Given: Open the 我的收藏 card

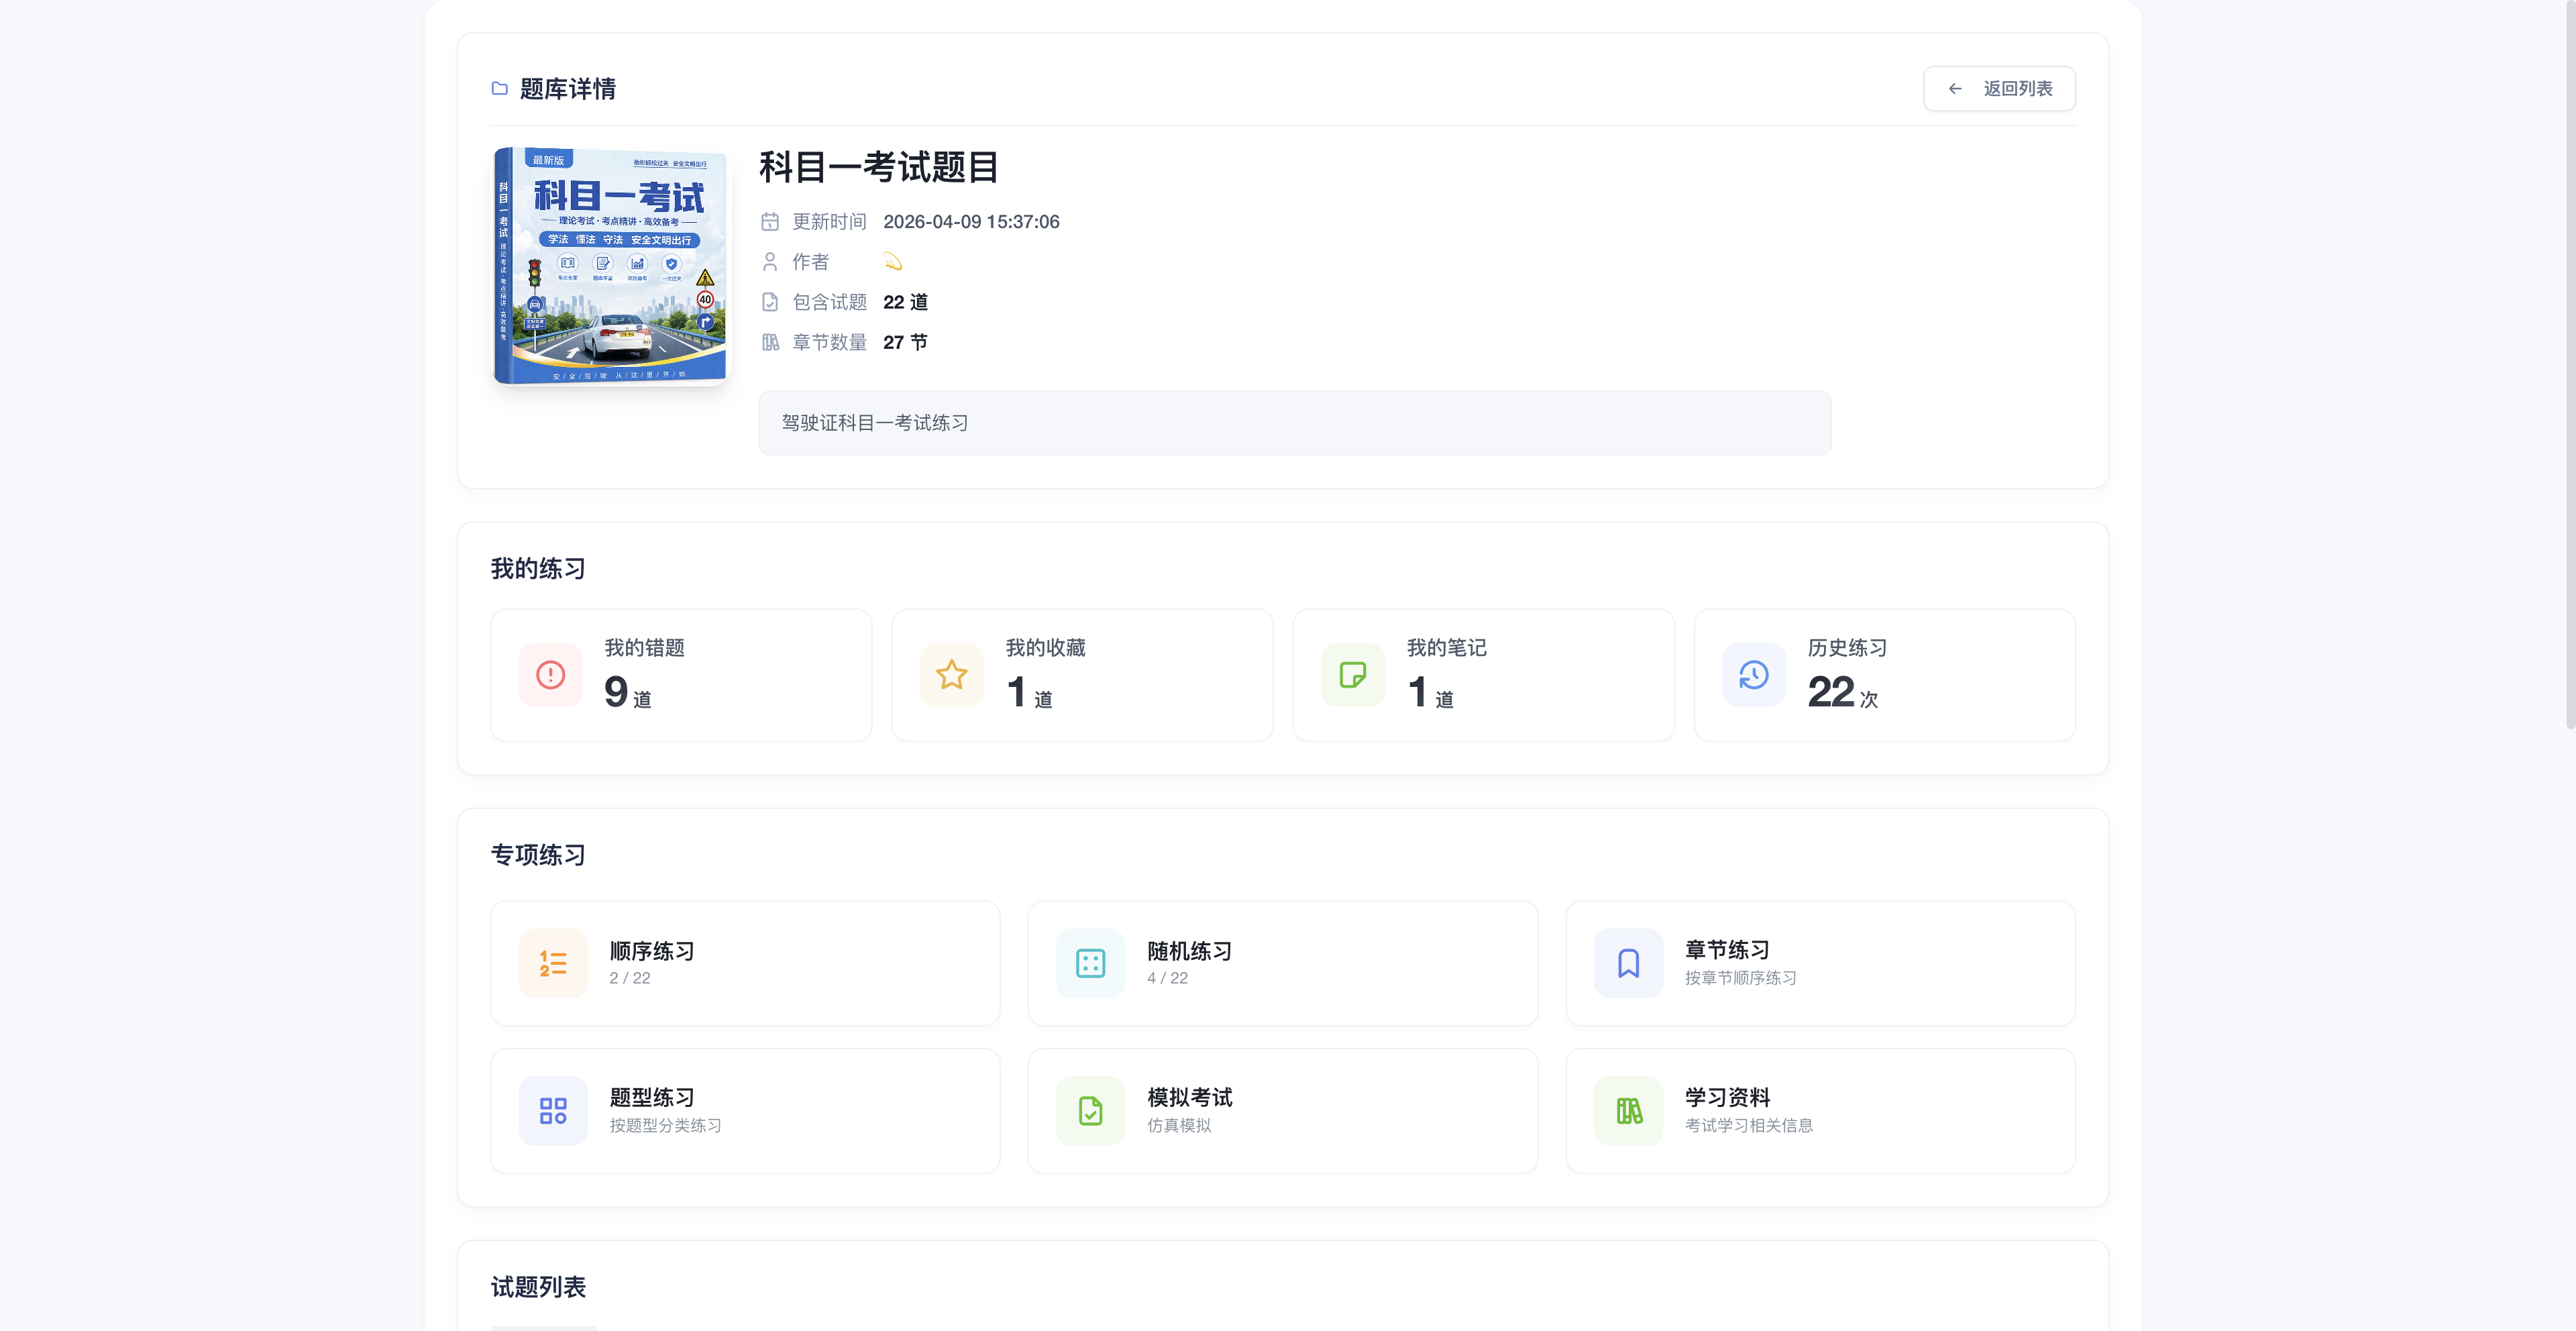Looking at the screenshot, I should (1082, 675).
